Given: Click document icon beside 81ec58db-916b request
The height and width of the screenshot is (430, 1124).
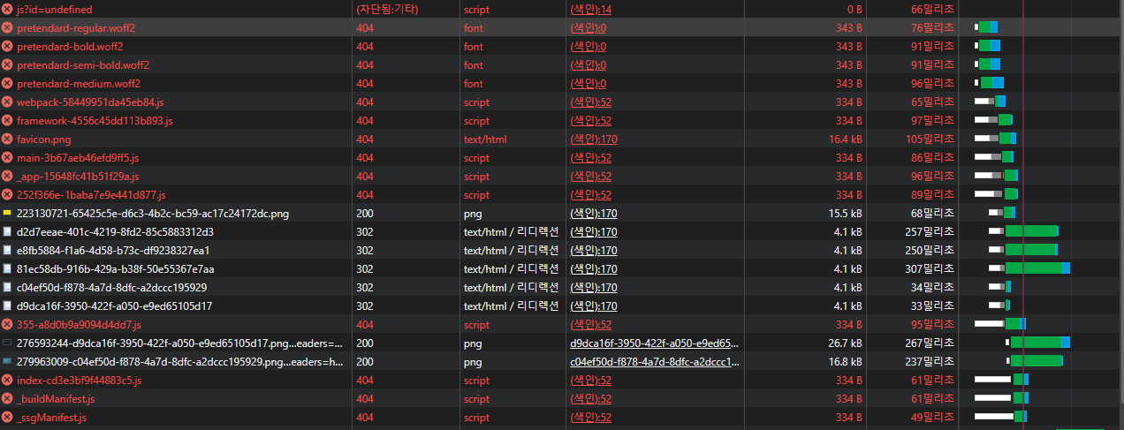Looking at the screenshot, I should pyautogui.click(x=7, y=269).
